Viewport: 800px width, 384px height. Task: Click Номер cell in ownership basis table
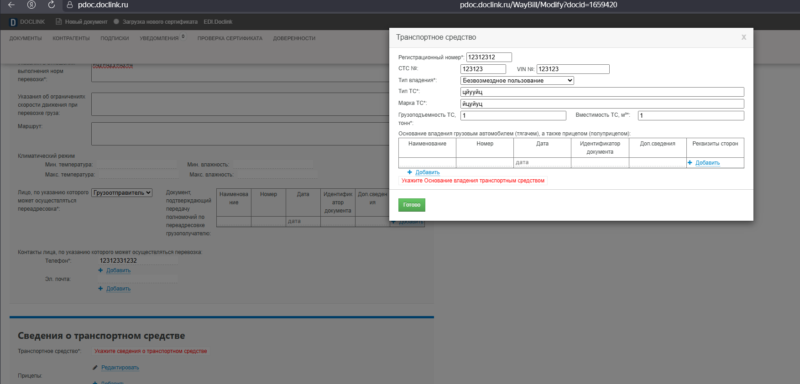pyautogui.click(x=485, y=162)
